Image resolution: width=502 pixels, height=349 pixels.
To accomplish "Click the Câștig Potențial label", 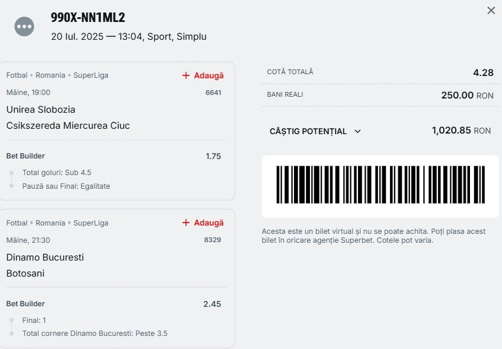I will 308,131.
